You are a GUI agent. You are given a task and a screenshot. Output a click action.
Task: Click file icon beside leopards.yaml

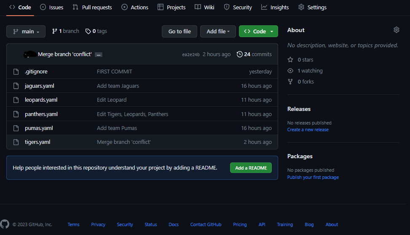16,100
